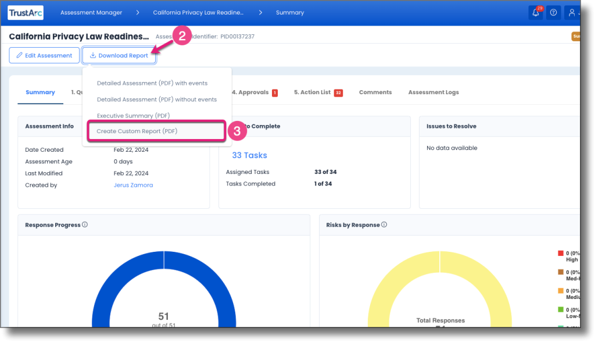Screen dimensions: 595x342
Task: Click the edit pencil icon on Edit Assessment
Action: (18, 55)
